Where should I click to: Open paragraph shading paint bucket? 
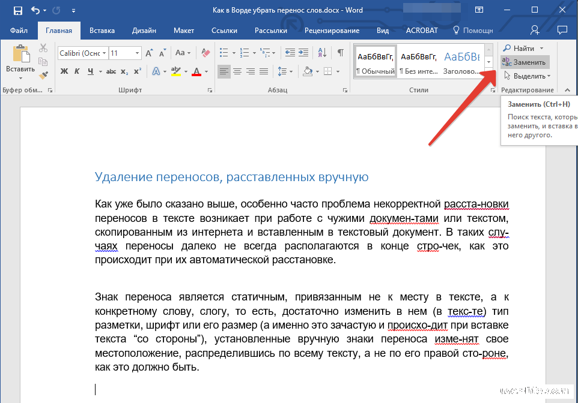pyautogui.click(x=308, y=71)
